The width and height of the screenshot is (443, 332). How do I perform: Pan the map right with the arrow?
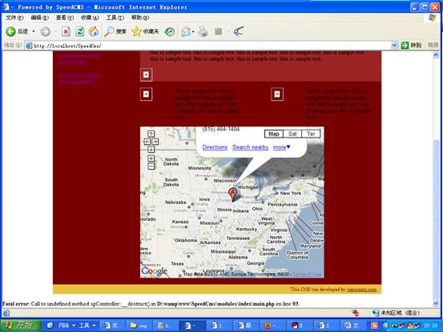coord(155,142)
